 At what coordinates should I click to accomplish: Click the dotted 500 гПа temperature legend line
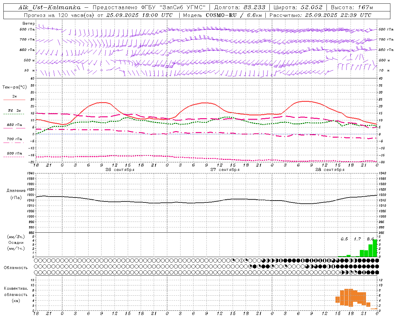[14, 157]
